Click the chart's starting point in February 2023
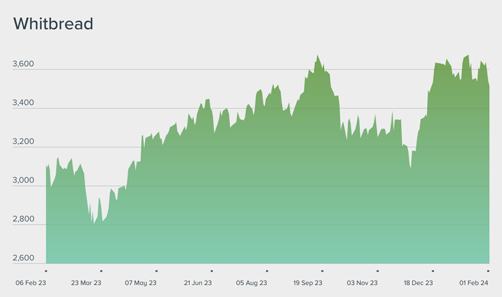The image size is (502, 297). click(x=46, y=166)
